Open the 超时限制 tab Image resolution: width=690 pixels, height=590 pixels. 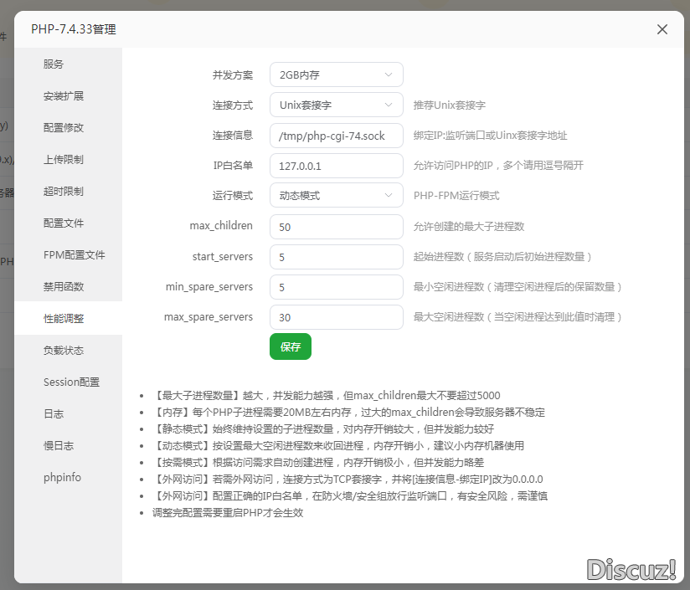point(64,192)
